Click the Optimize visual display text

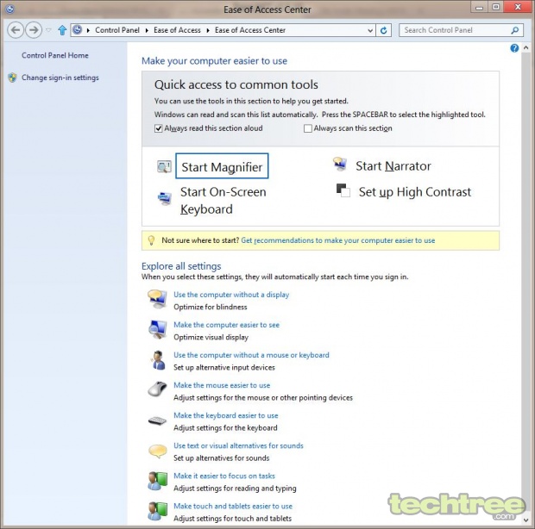point(211,338)
